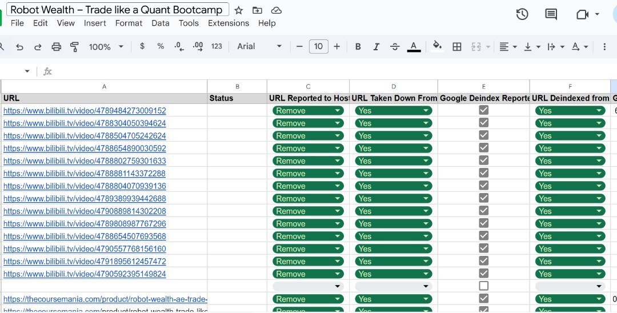This screenshot has width=617, height=313.
Task: Open the Remove dropdown in the 4789484273009152 row
Action: [308, 110]
